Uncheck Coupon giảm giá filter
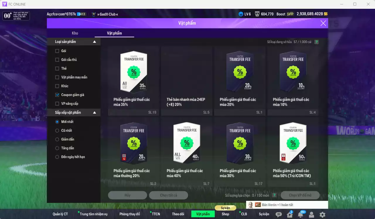Image resolution: width=375 pixels, height=219 pixels. (x=57, y=95)
